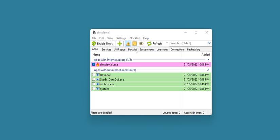This screenshot has width=280, height=140.
Task: Click 'Filters are disabled!' status text
Action: click(101, 113)
